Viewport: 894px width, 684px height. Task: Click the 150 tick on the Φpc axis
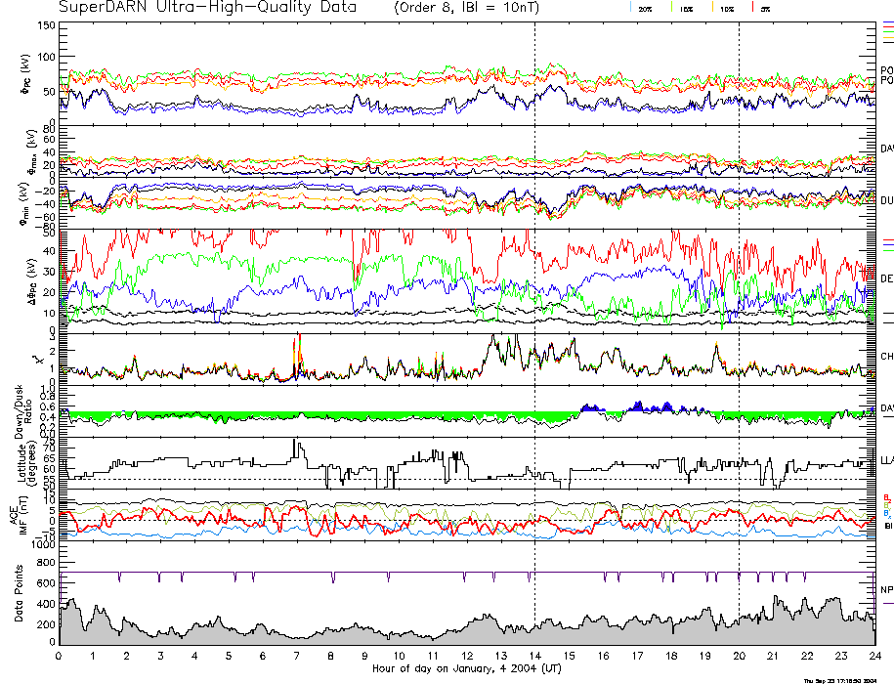(x=46, y=25)
